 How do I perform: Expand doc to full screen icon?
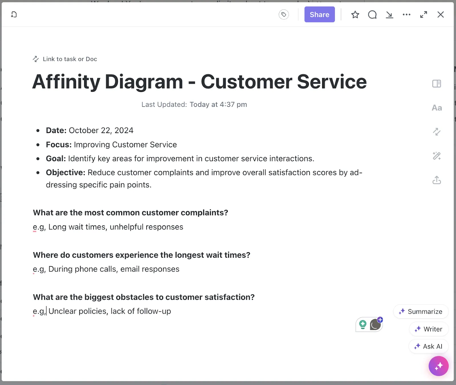pos(424,14)
